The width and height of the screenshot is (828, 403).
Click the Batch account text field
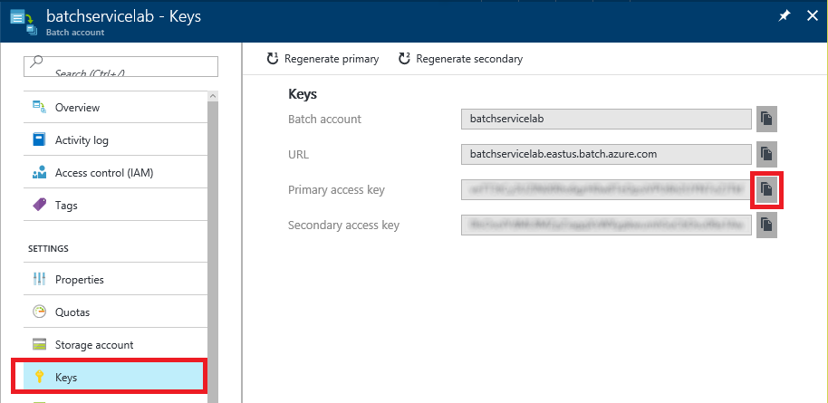click(x=606, y=119)
